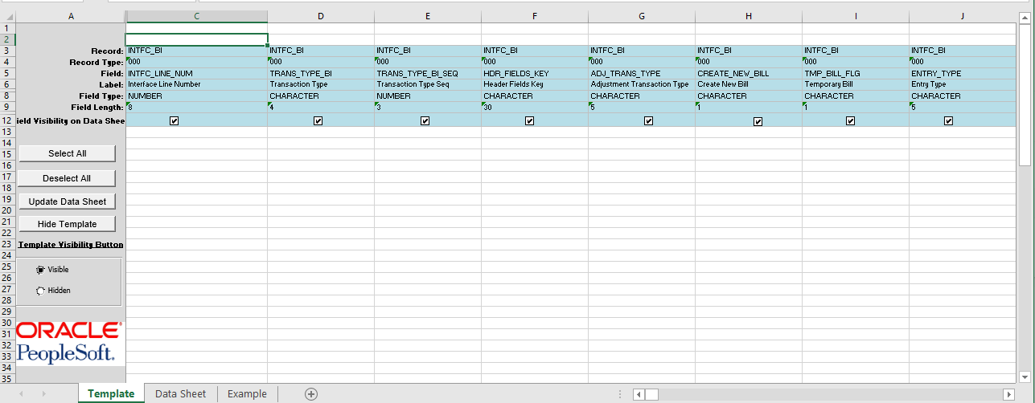The width and height of the screenshot is (1035, 403).
Task: Click the Record Type row label
Action: point(97,62)
